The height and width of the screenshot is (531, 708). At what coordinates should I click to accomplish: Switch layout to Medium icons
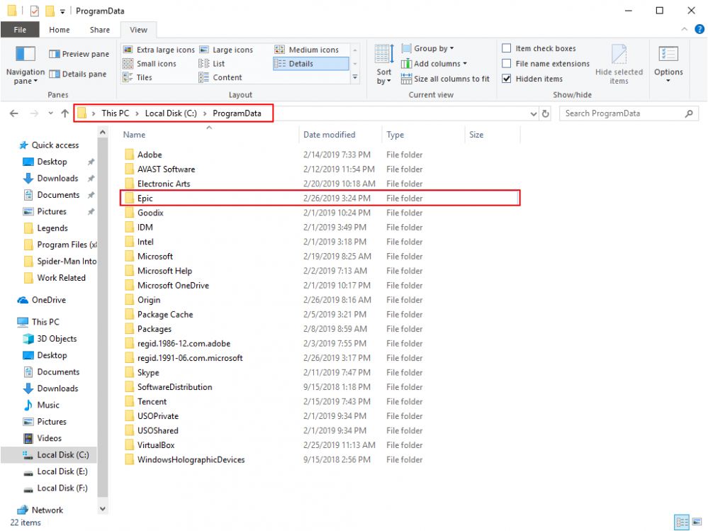pos(307,50)
